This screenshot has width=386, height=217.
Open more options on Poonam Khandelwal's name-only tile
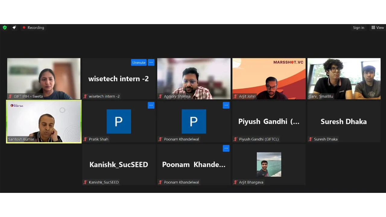click(x=226, y=148)
